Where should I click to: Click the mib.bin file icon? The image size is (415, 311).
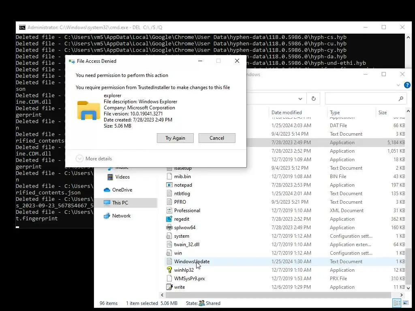tap(169, 177)
